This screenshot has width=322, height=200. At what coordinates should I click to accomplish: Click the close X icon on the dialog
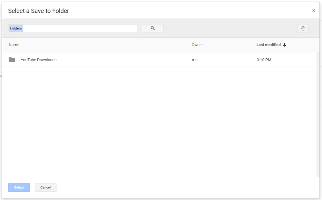(x=314, y=10)
